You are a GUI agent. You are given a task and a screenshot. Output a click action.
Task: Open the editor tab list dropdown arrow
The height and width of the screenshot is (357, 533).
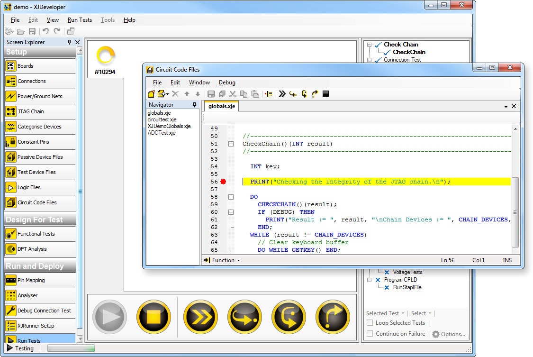coord(506,106)
